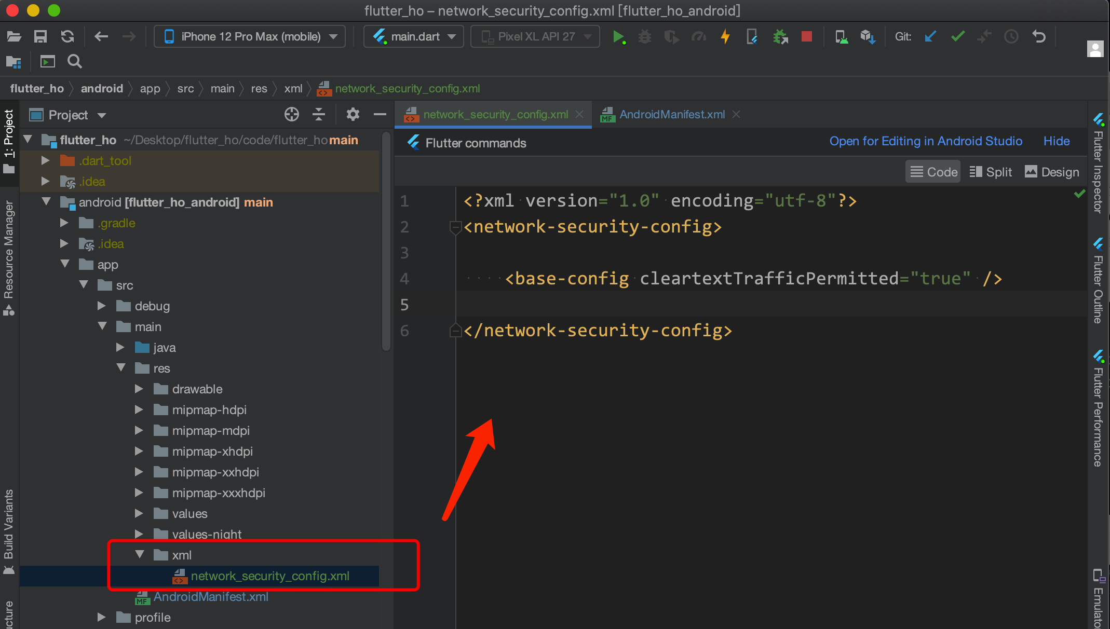Switch editor to Design view
This screenshot has width=1110, height=629.
tap(1052, 172)
